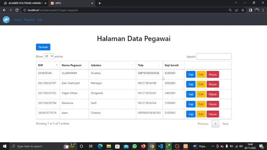Open the Show entries dropdown
The width and height of the screenshot is (267, 150).
click(48, 56)
